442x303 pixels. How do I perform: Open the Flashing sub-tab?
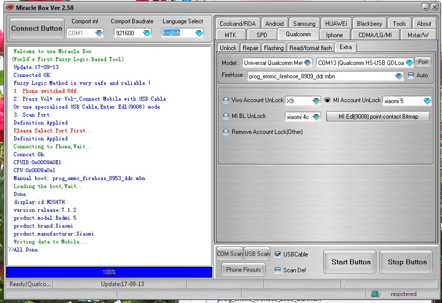[274, 48]
